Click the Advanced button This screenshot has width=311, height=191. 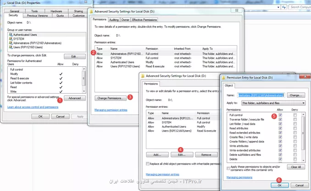coord(75,98)
